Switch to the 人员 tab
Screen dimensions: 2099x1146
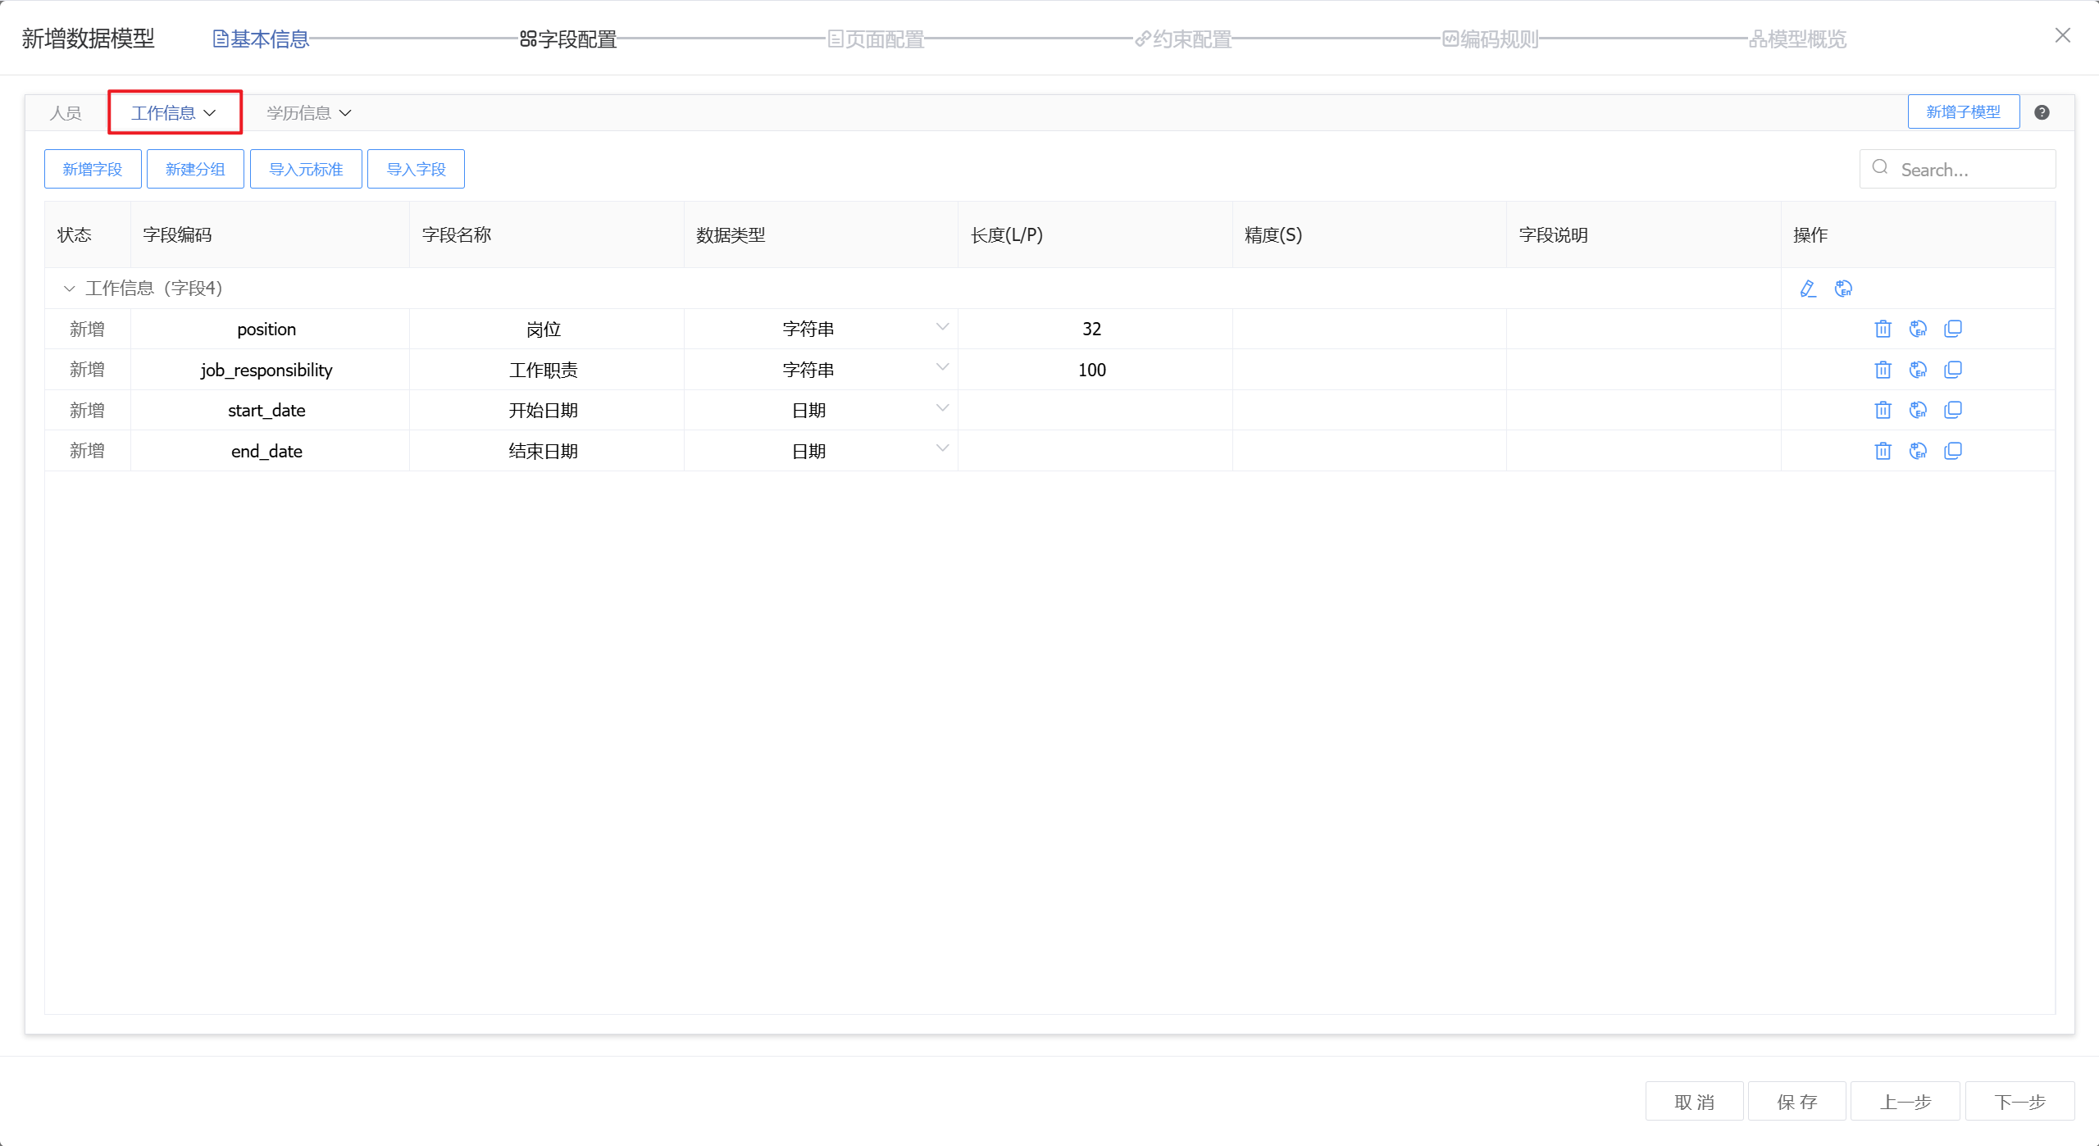tap(66, 113)
